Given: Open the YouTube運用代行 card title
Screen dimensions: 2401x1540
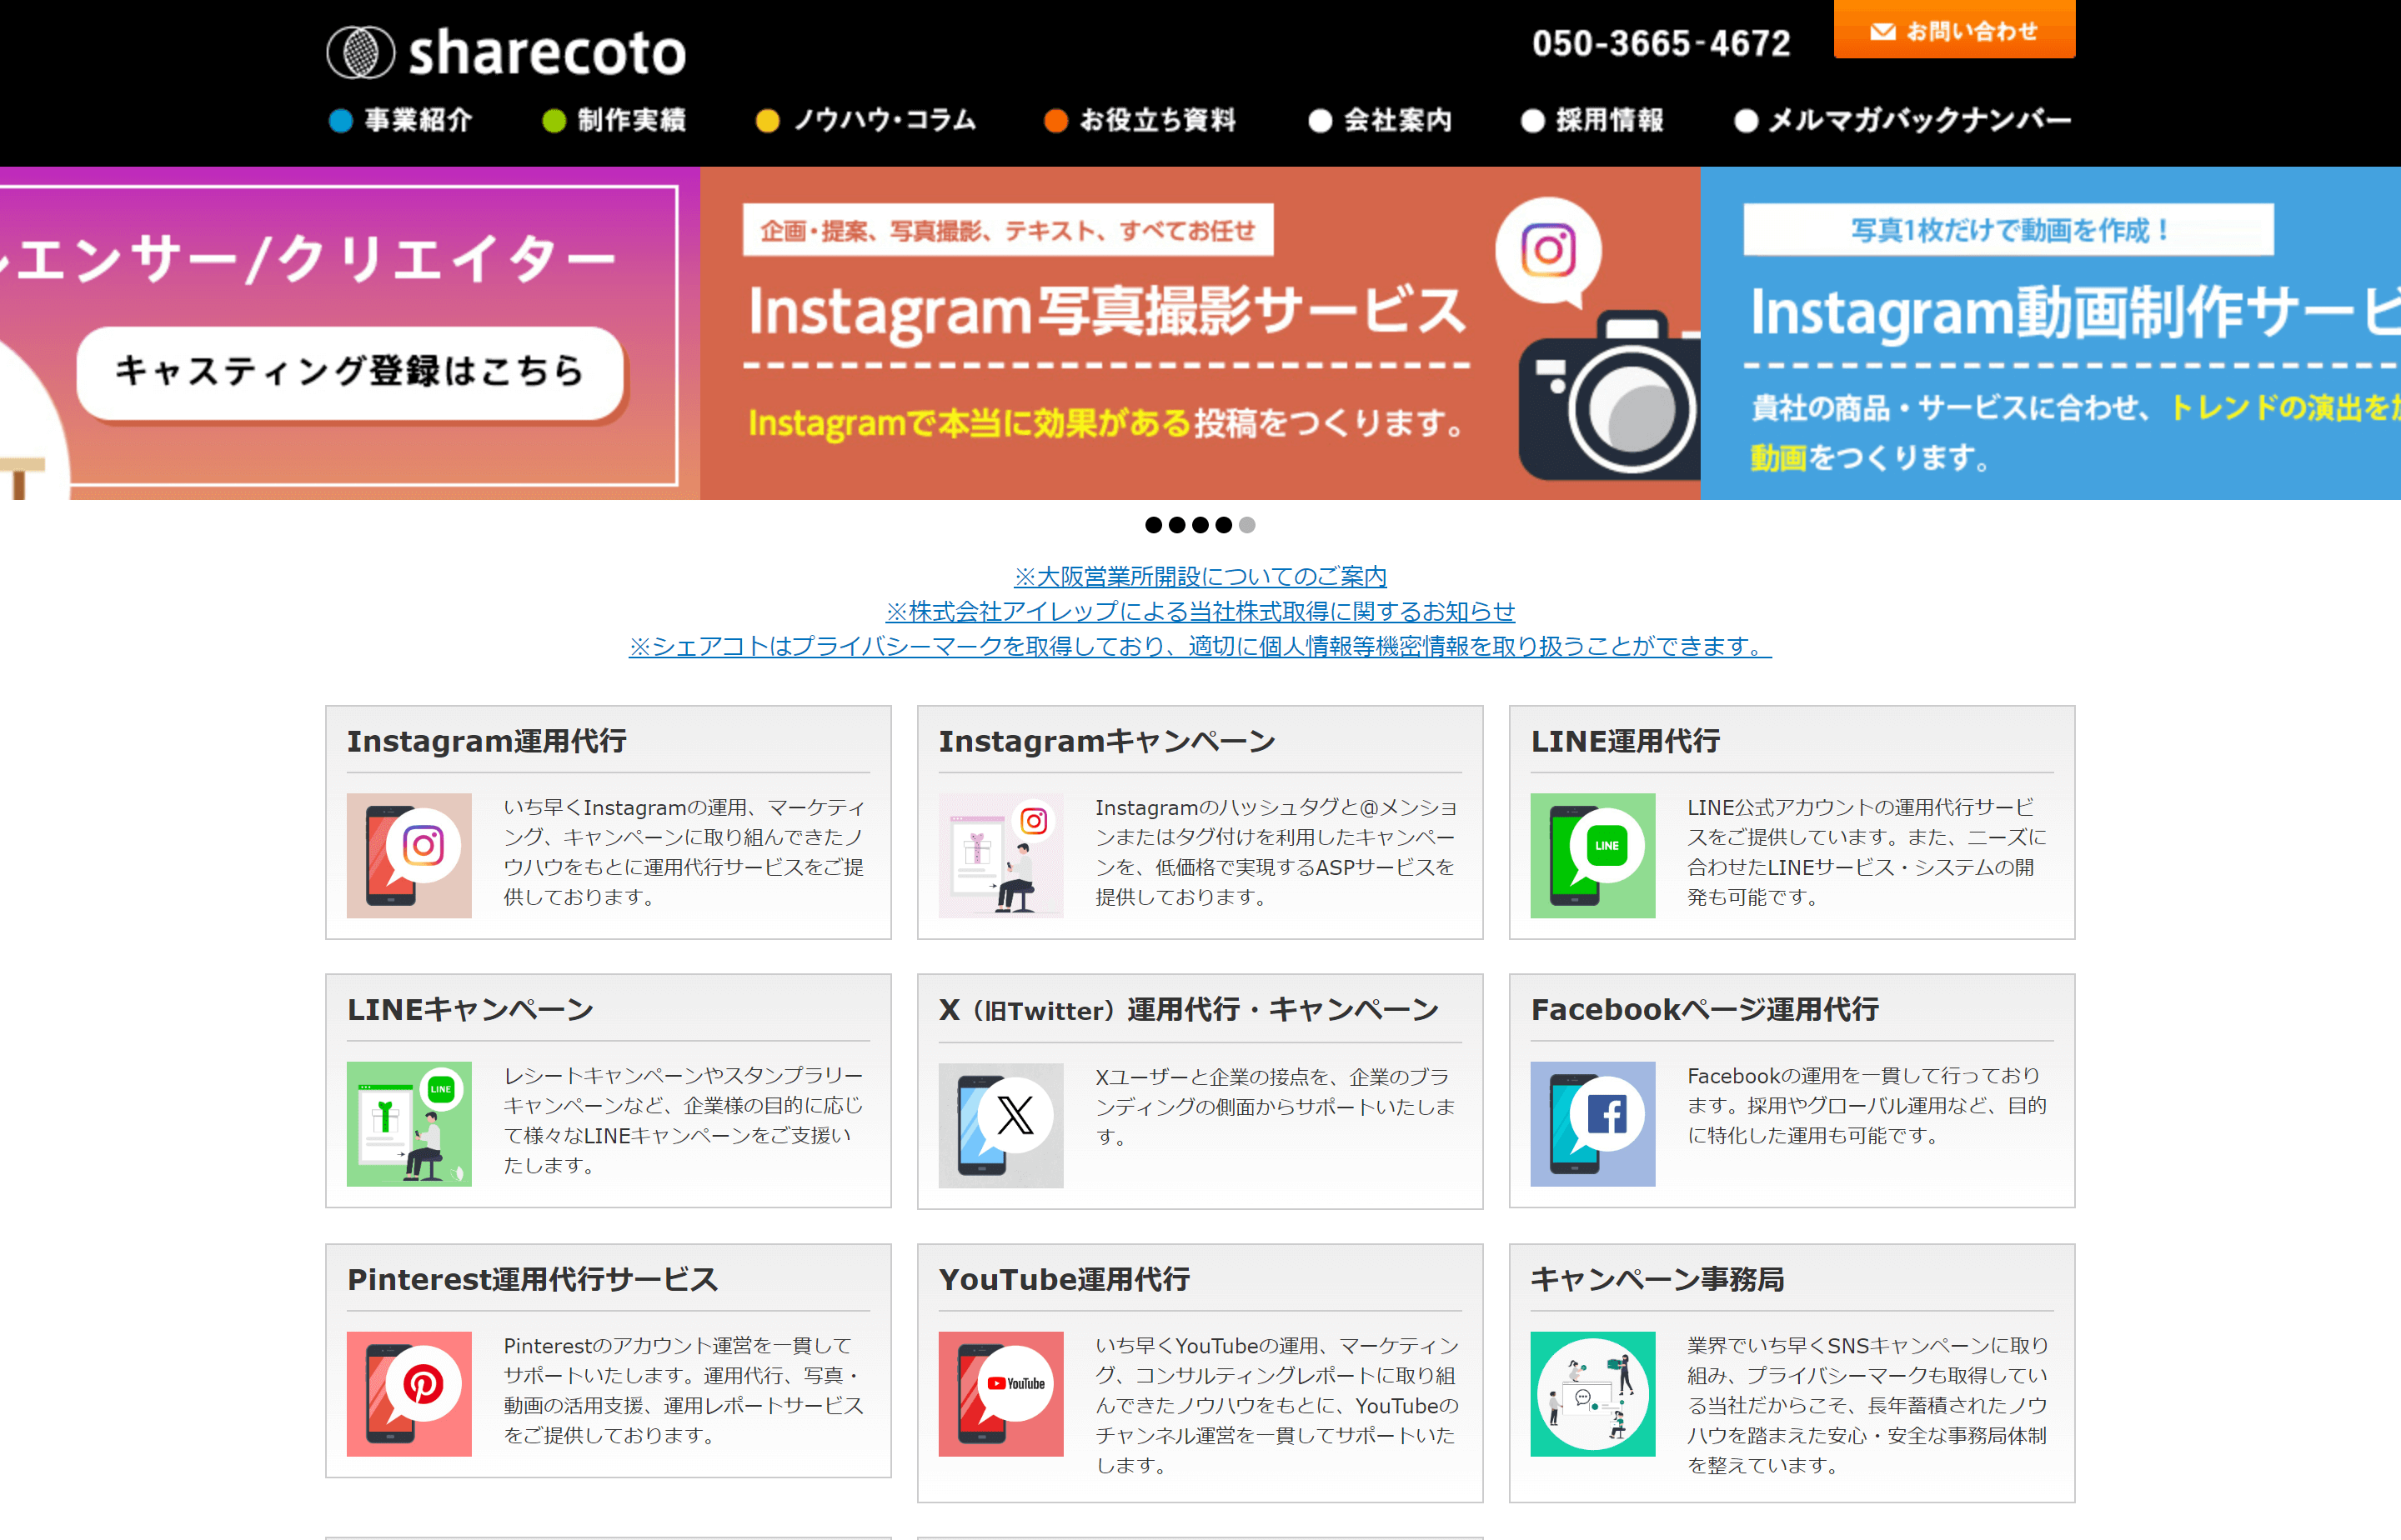Looking at the screenshot, I should (x=1065, y=1279).
